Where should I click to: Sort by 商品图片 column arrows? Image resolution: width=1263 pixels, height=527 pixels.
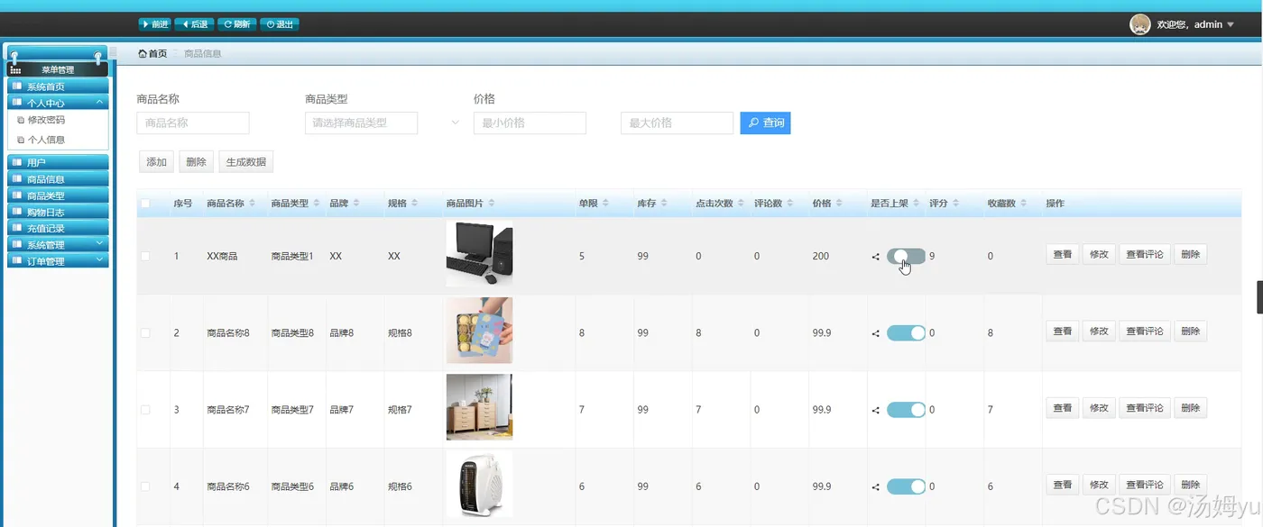(492, 204)
